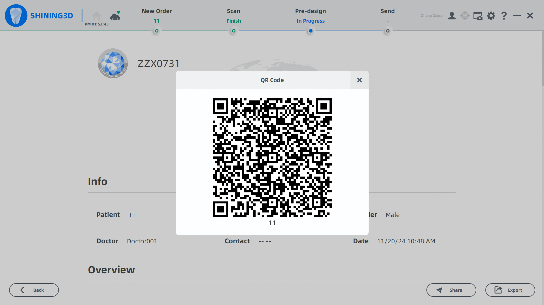
Task: Open help via question mark icon
Action: (504, 16)
